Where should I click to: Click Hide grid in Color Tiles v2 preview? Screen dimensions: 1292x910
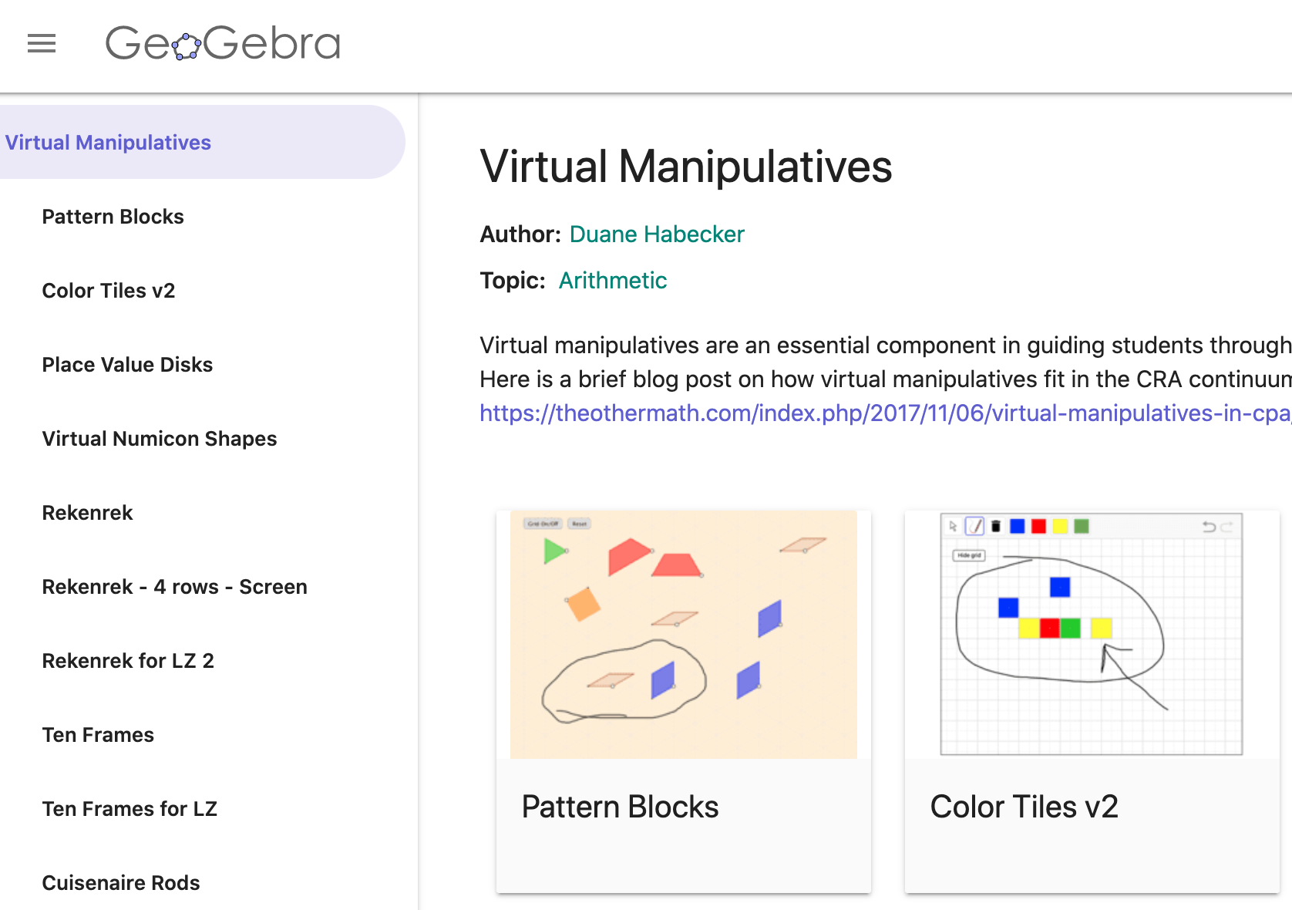(969, 555)
